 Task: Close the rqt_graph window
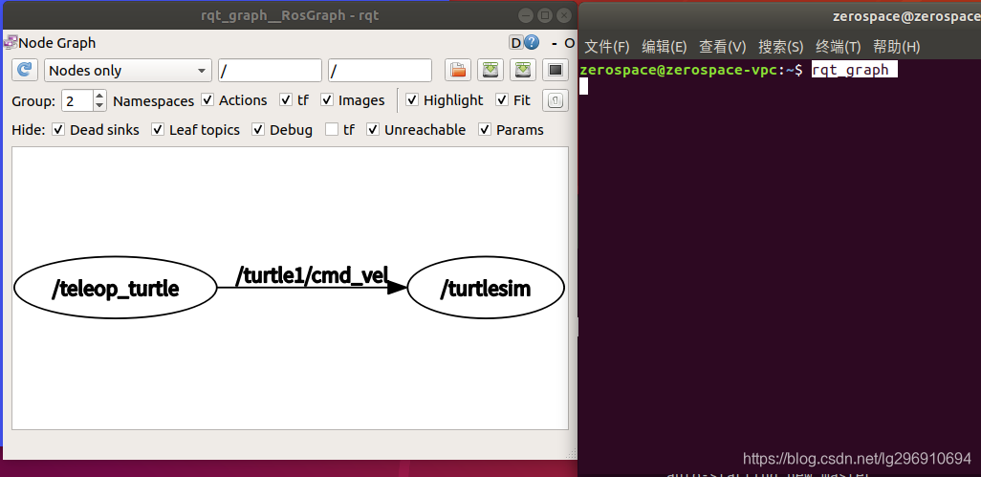tap(564, 15)
